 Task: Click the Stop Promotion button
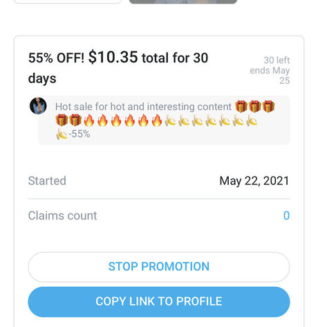tap(159, 267)
